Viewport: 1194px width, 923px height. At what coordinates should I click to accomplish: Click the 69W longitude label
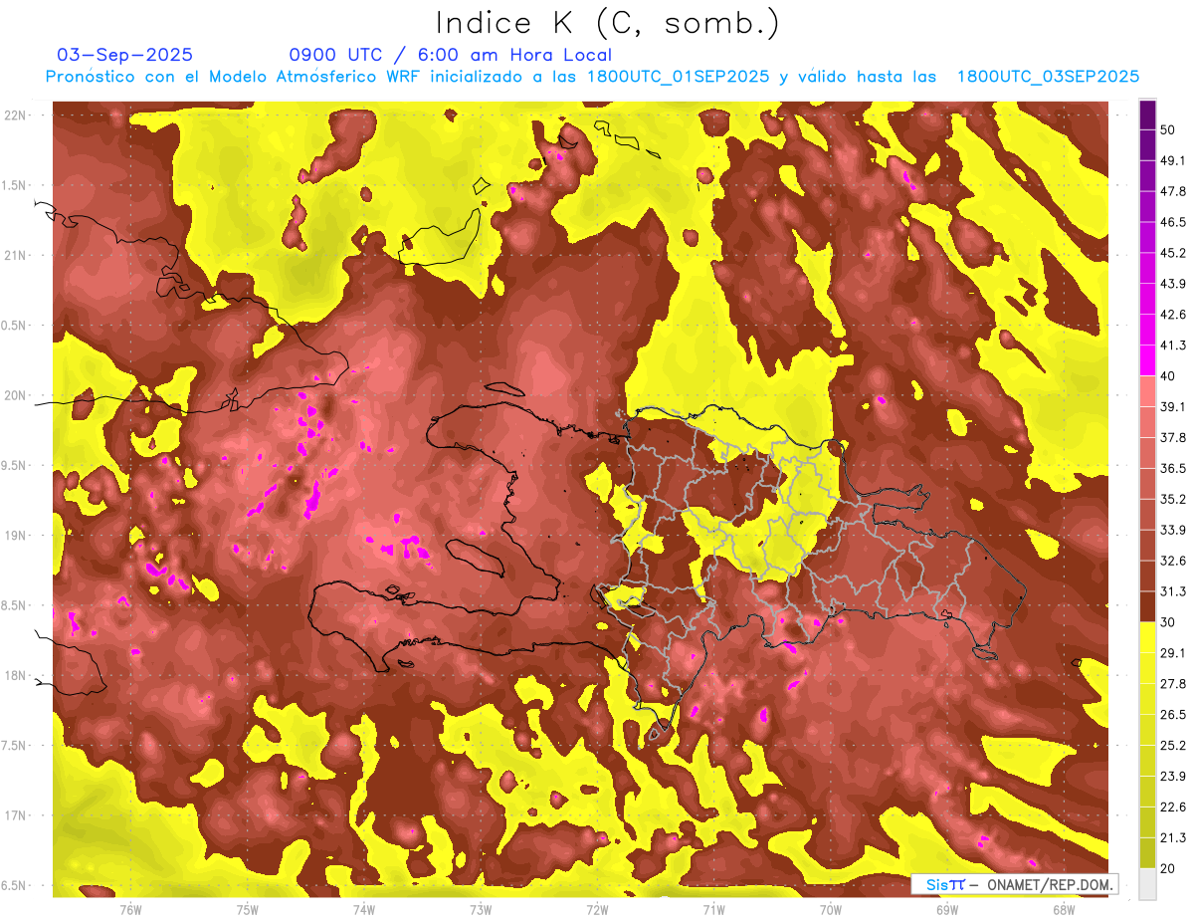coord(946,909)
